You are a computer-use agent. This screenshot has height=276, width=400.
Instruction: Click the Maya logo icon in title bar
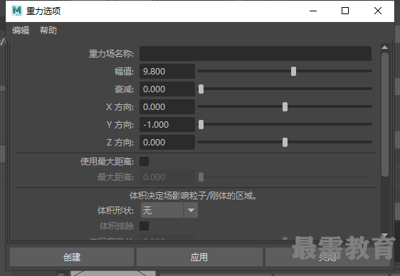point(17,11)
